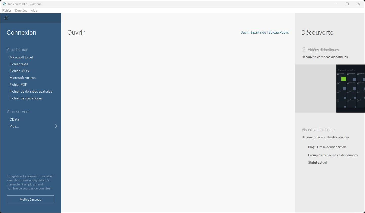The width and height of the screenshot is (365, 213).
Task: Connect to a Microsoft Excel file
Action: 21,57
